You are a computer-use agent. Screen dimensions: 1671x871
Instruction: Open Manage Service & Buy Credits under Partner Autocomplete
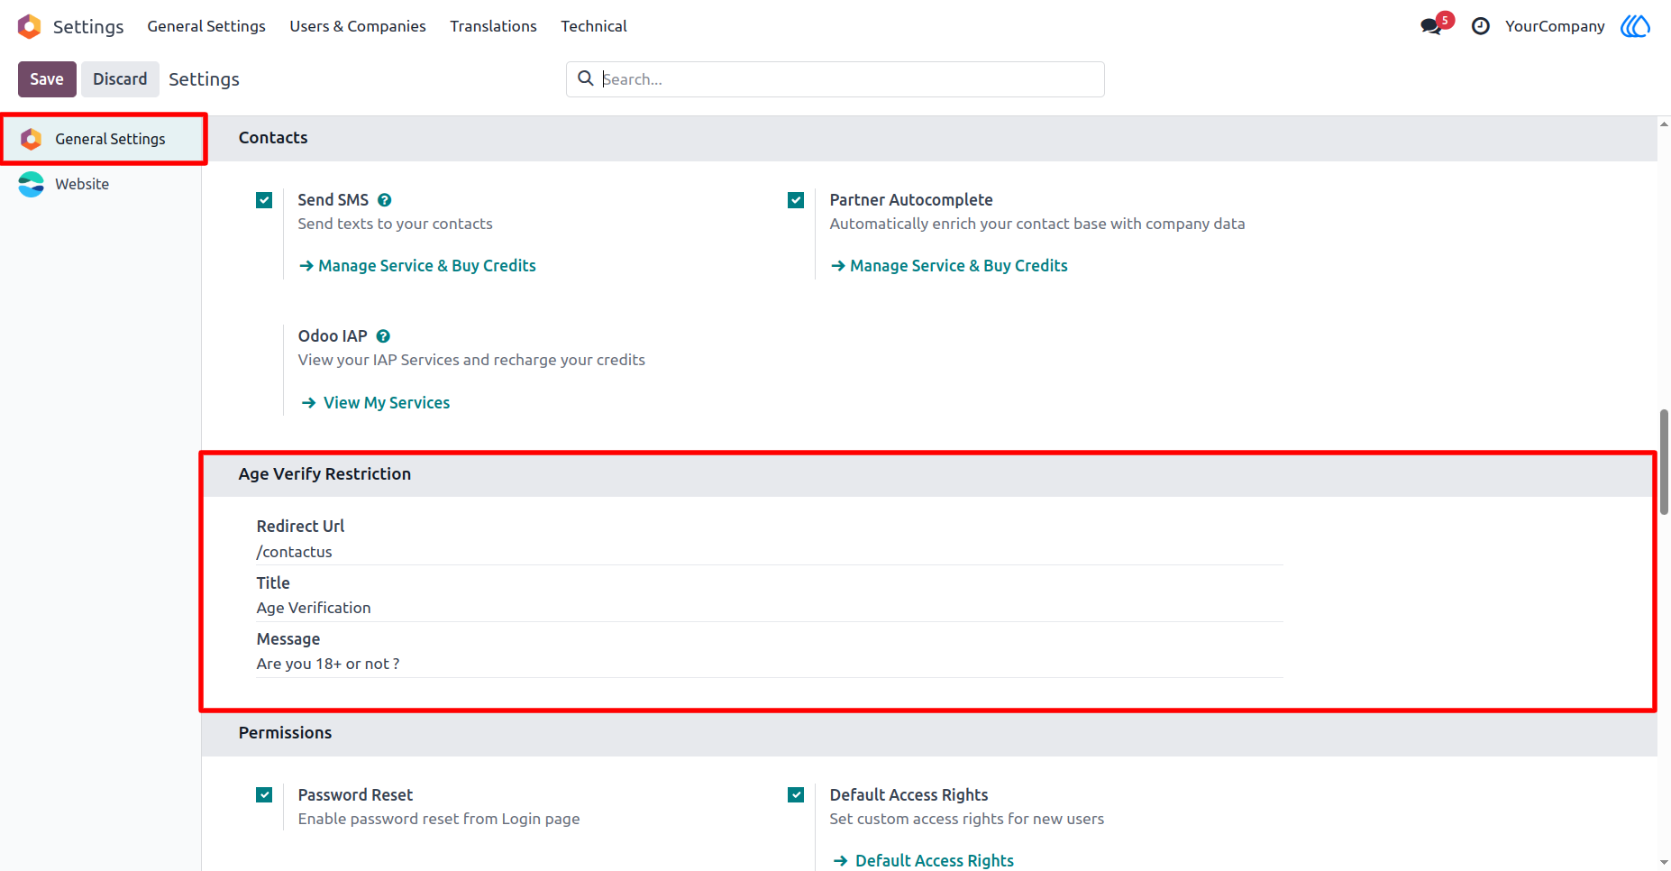[x=949, y=266]
